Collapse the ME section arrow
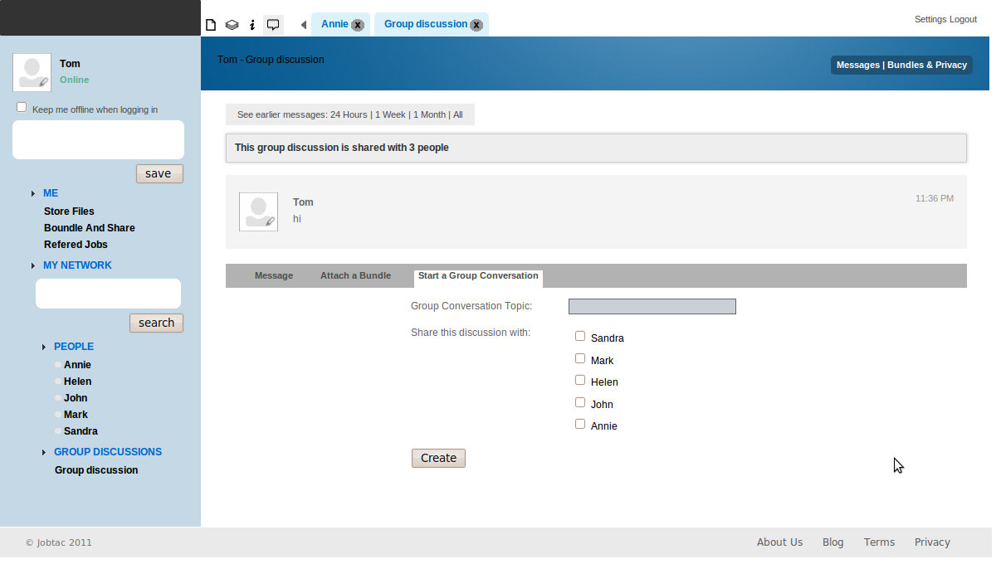 coord(33,193)
